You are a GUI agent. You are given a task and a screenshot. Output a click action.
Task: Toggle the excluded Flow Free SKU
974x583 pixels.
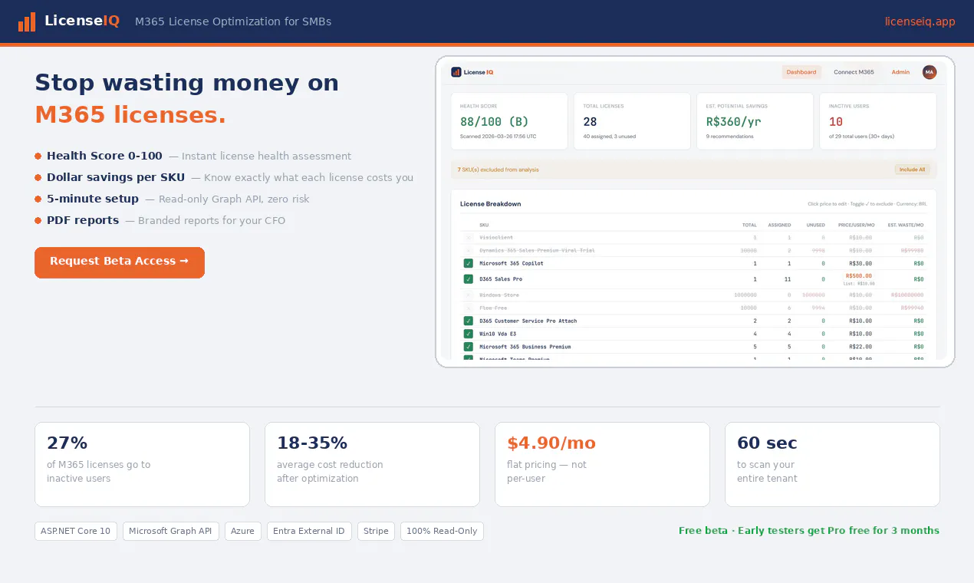click(x=469, y=308)
